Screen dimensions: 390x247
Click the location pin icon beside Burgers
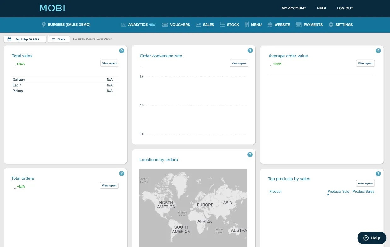[x=44, y=25]
